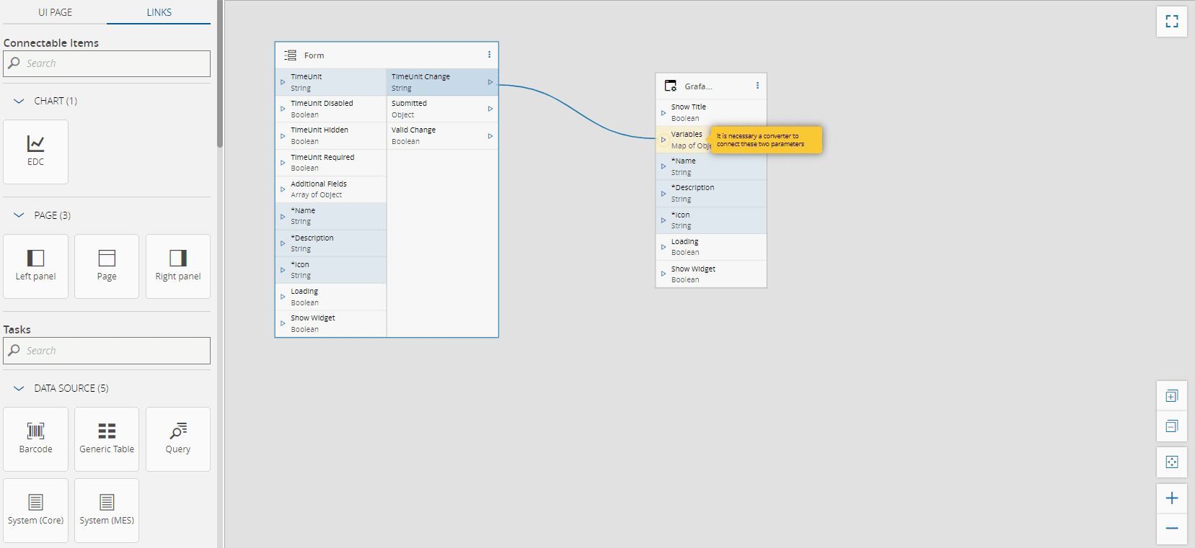Open the Grafana node options menu
Screen dimensions: 1195x548
tap(757, 86)
